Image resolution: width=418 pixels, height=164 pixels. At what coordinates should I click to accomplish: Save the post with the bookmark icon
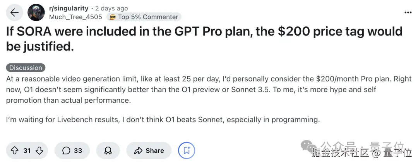186,150
